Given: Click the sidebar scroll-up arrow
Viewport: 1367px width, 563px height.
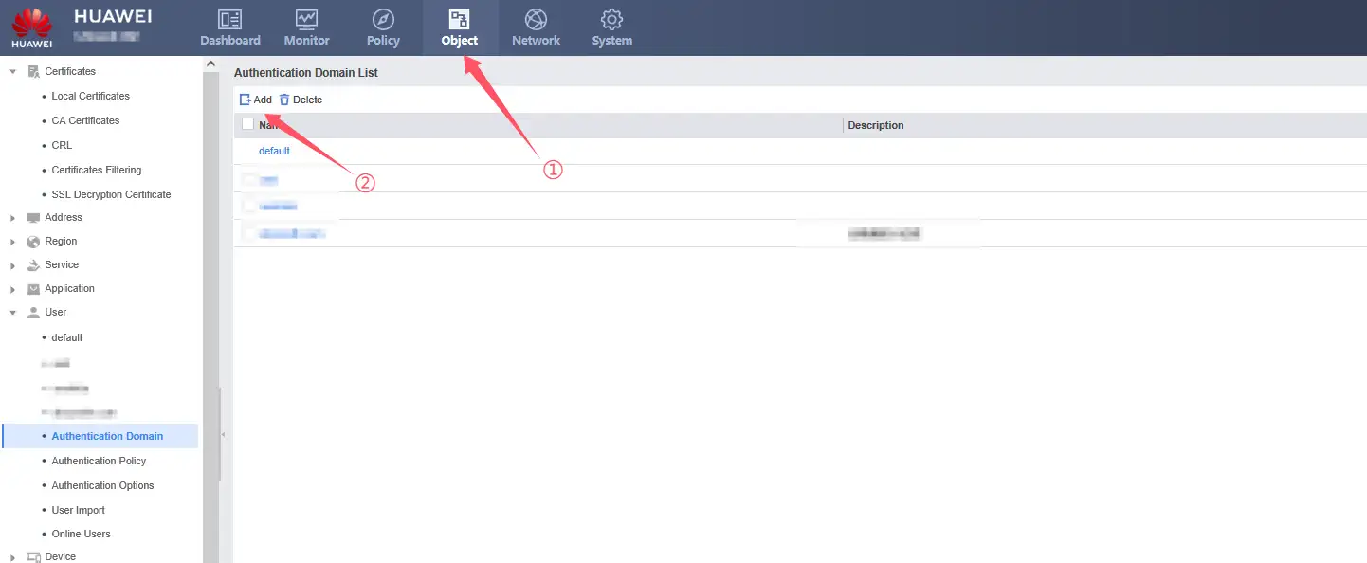Looking at the screenshot, I should (210, 64).
